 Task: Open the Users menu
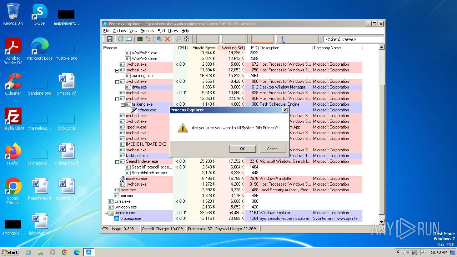(173, 31)
